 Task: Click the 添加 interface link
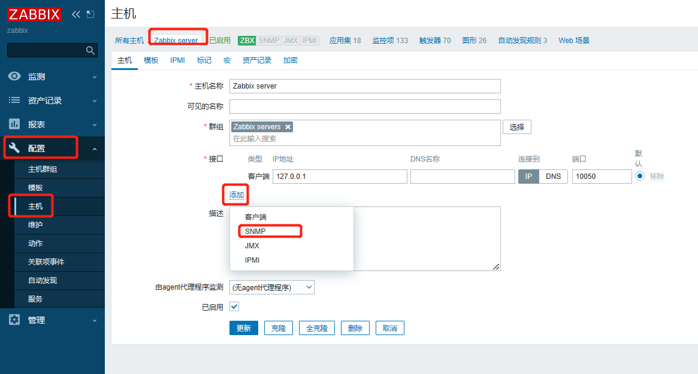click(237, 195)
